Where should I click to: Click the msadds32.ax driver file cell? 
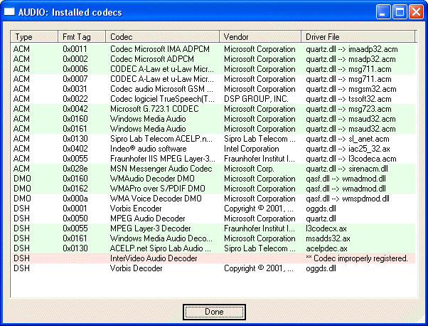pyautogui.click(x=328, y=238)
